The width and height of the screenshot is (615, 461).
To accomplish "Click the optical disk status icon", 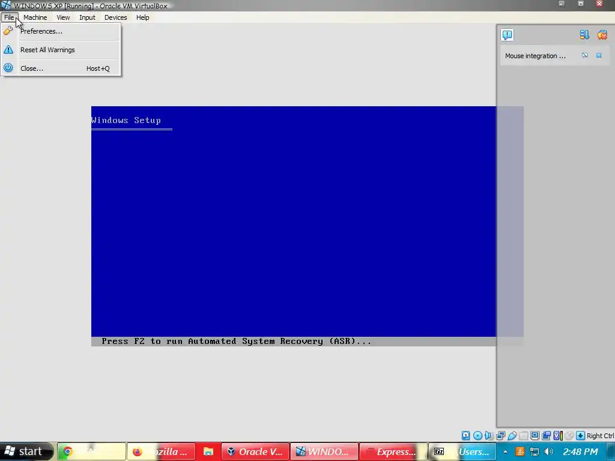I will [x=477, y=436].
